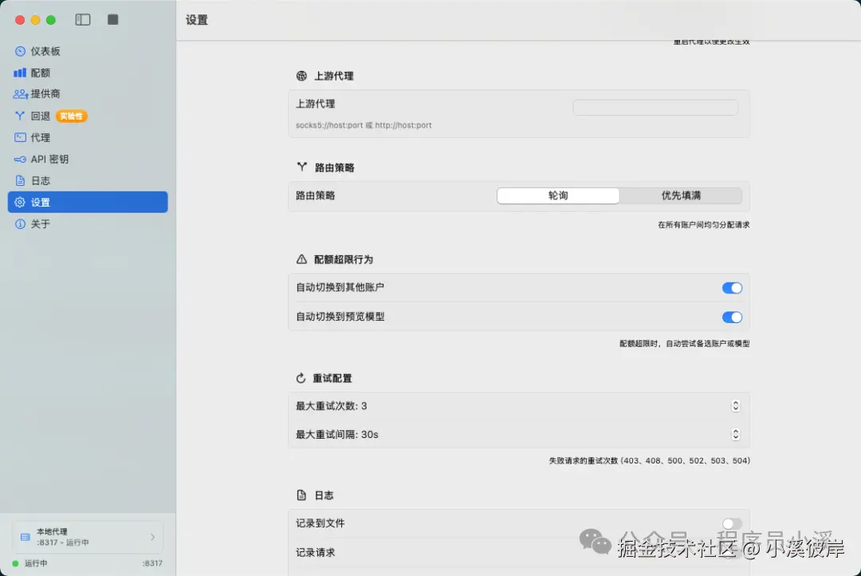Image resolution: width=861 pixels, height=576 pixels.
Task: Go to 仪表板 in the sidebar
Action: pos(88,51)
